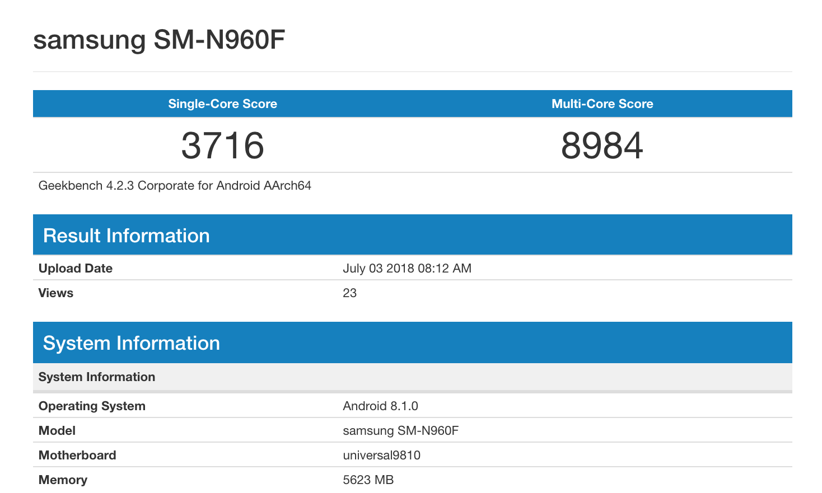Select the Multi-Core Score column header

[x=602, y=104]
